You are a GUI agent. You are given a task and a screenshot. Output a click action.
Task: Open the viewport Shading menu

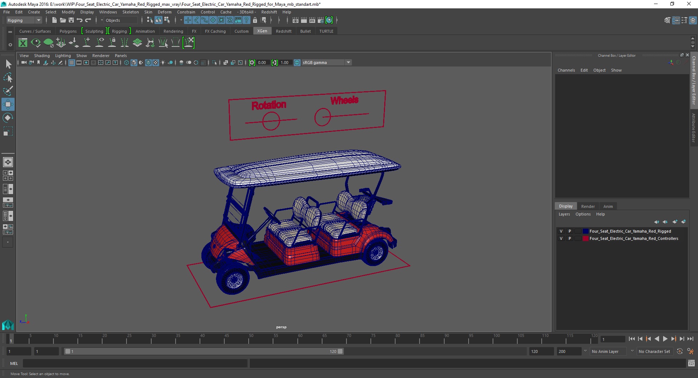[x=42, y=56]
